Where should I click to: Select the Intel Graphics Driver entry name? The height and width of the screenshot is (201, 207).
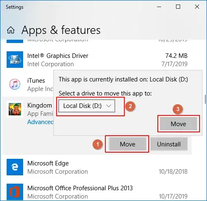[58, 56]
